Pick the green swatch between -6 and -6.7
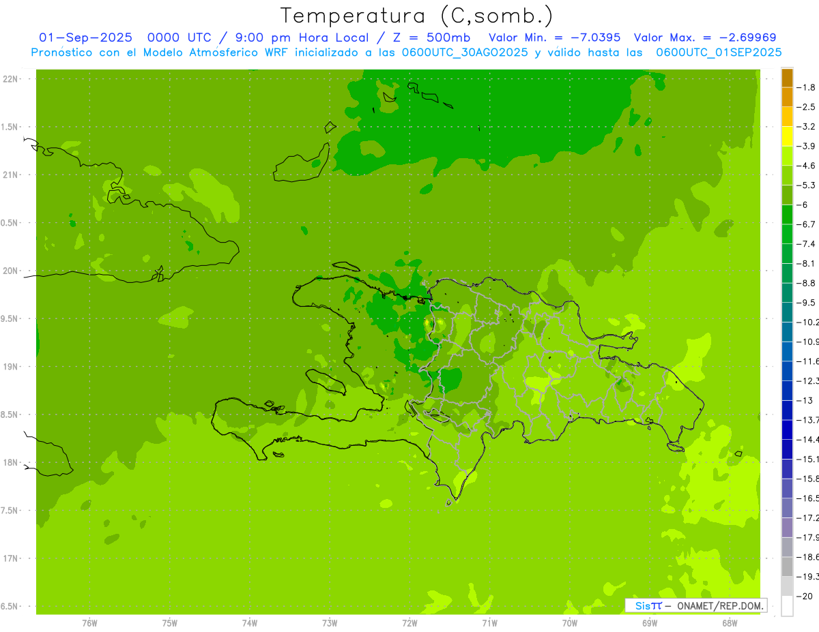Image resolution: width=819 pixels, height=632 pixels. [787, 215]
